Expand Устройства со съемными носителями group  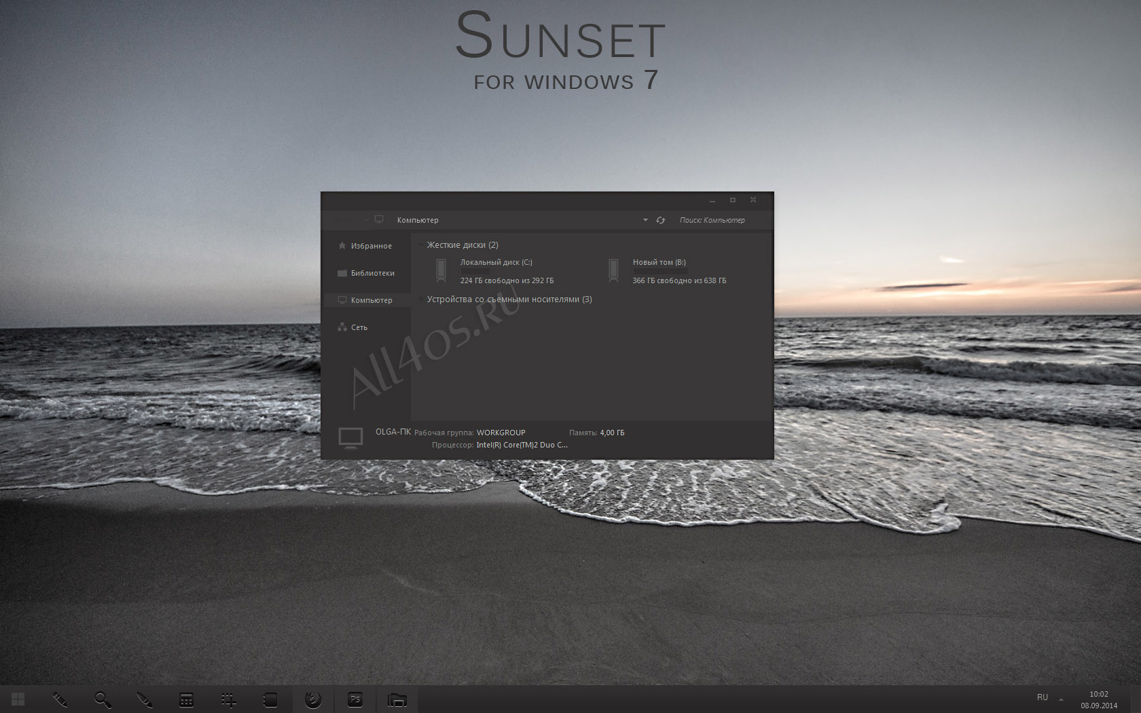[x=422, y=299]
